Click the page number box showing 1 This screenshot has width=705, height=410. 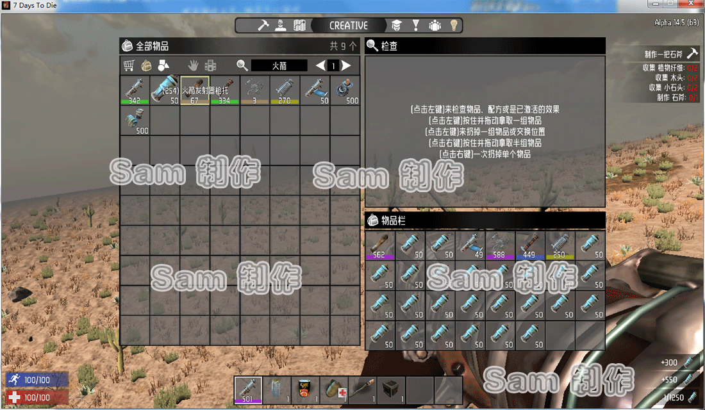(333, 65)
